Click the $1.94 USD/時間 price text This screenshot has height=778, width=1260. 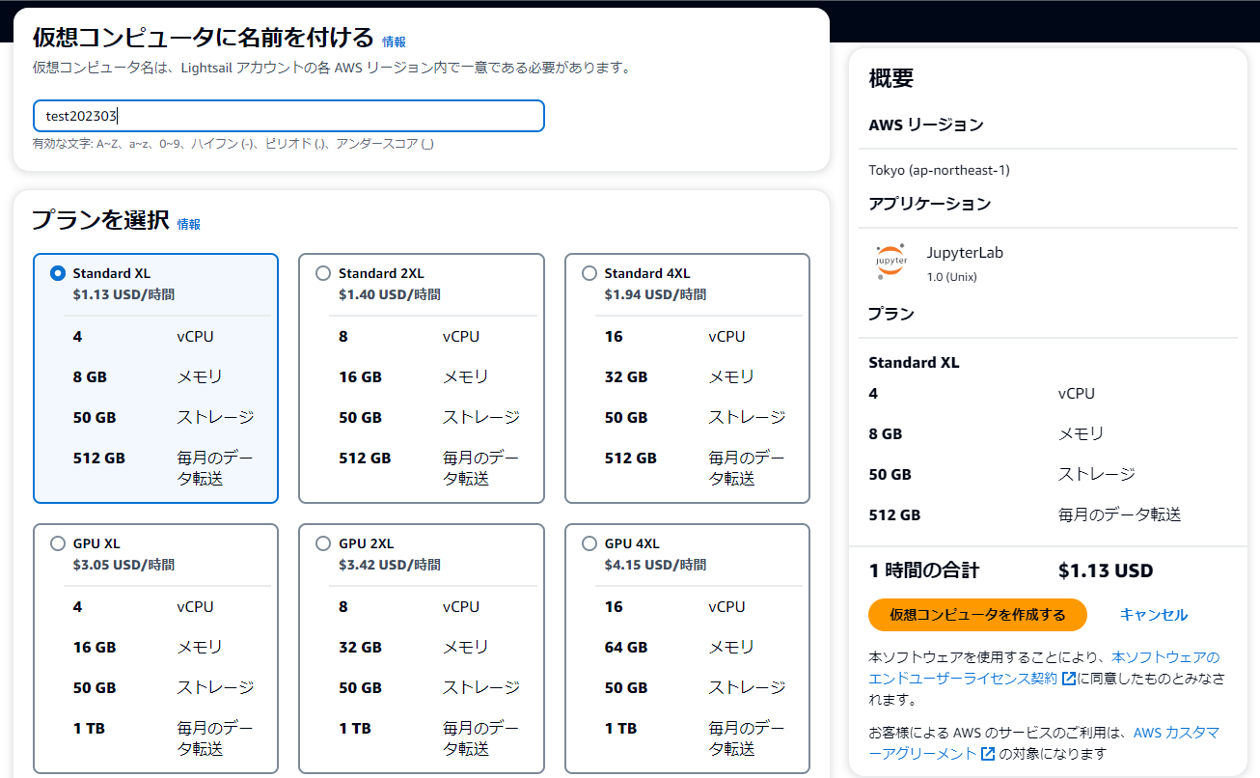tap(655, 294)
